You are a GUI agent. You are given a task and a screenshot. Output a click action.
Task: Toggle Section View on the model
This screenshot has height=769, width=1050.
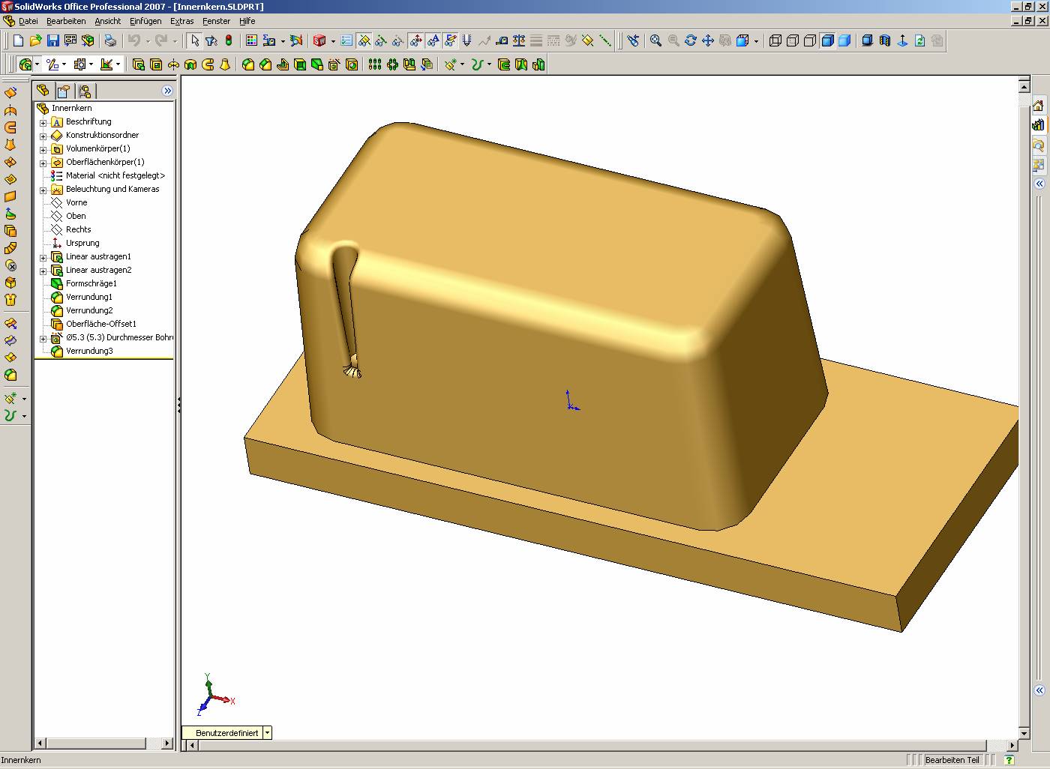885,40
